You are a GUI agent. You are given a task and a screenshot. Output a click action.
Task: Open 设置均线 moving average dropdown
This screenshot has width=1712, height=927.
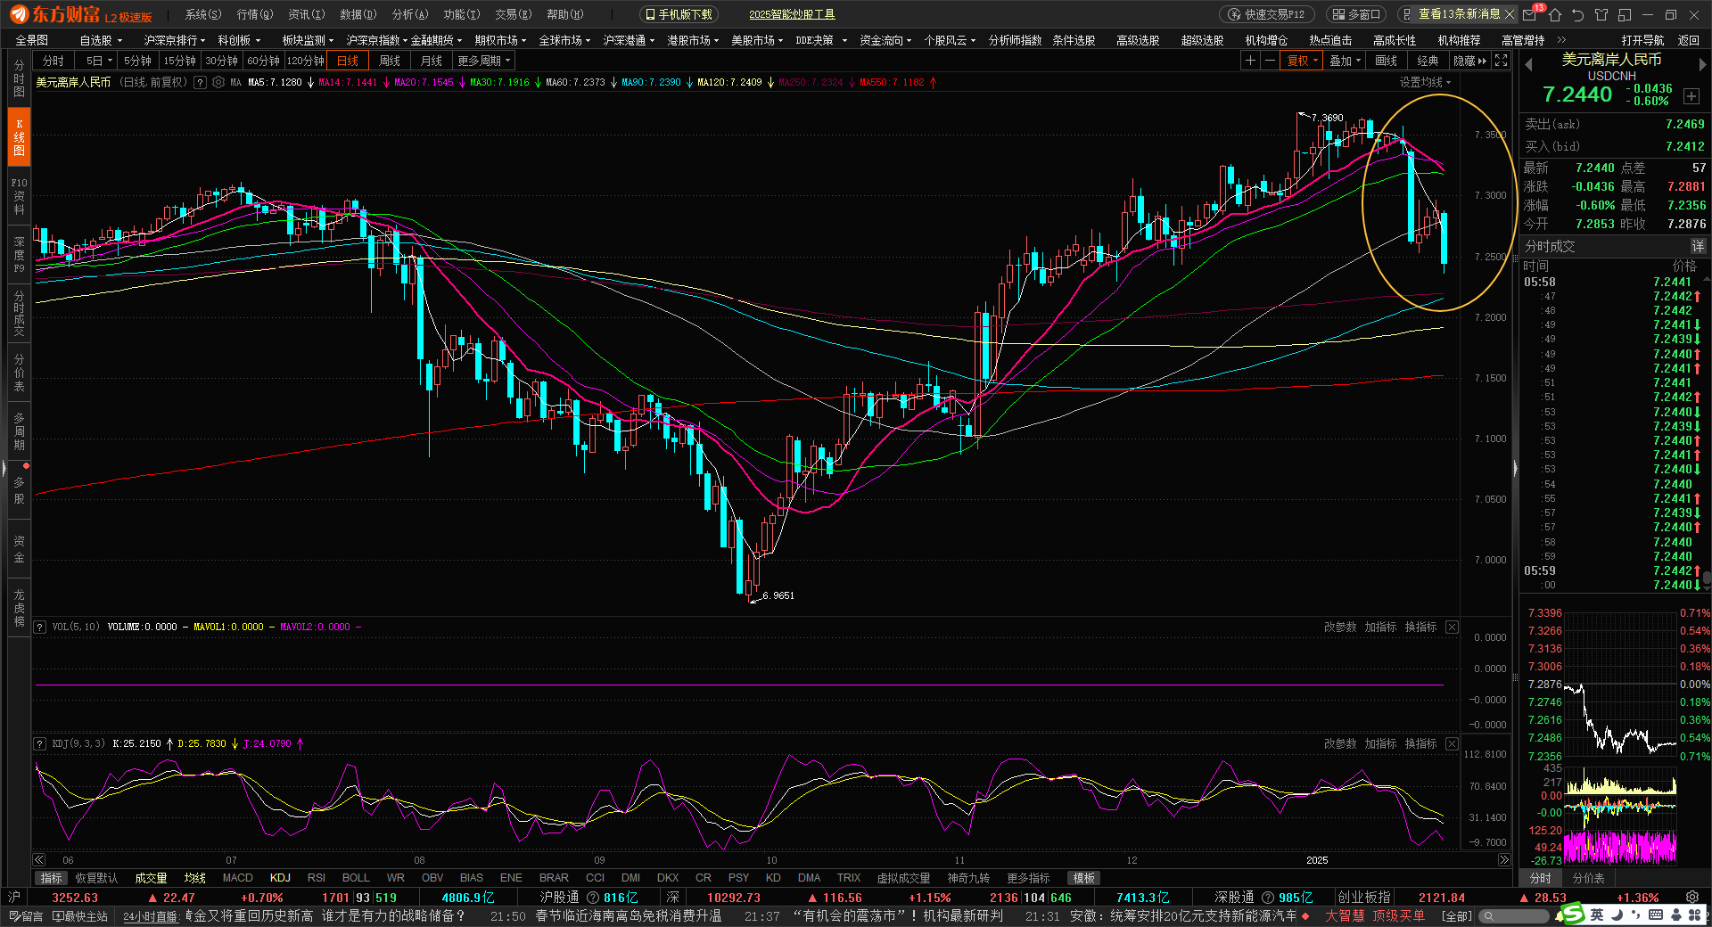click(x=1425, y=82)
